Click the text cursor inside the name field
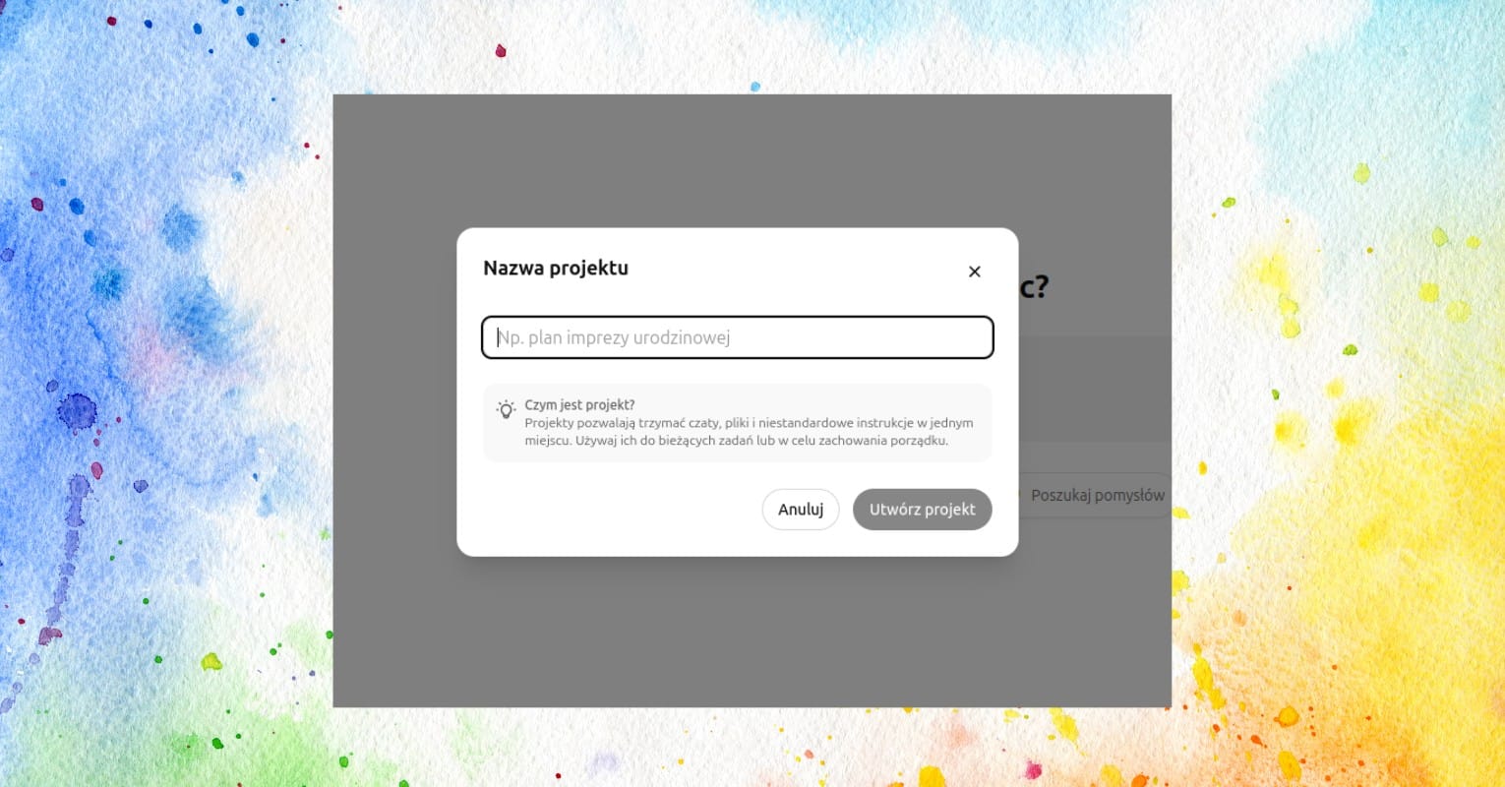This screenshot has height=787, width=1505. click(498, 337)
